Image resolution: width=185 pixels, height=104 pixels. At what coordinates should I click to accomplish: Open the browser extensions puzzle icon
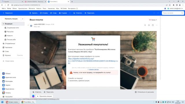173,5
